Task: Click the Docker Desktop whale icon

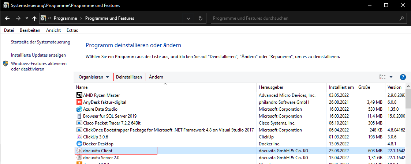Action: [x=79, y=144]
